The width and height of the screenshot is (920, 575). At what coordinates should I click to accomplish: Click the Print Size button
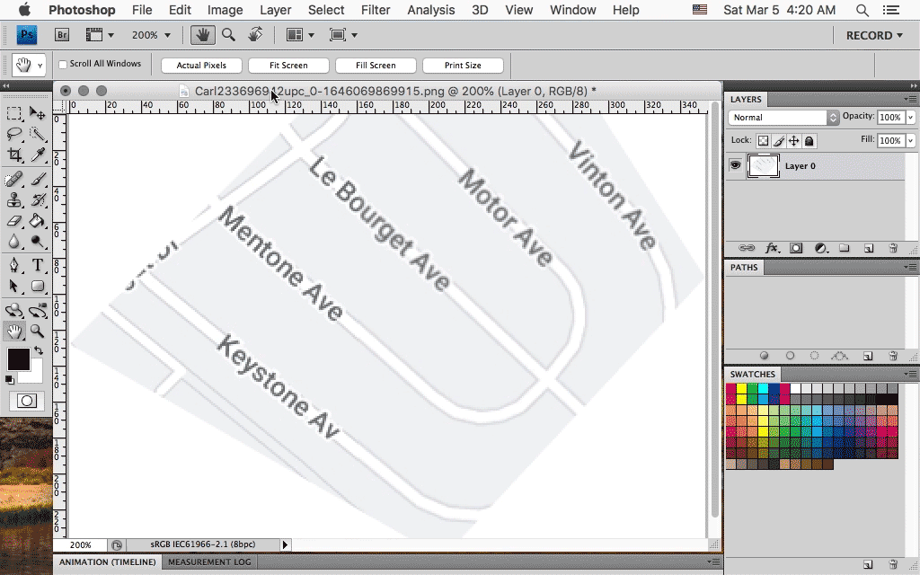463,65
